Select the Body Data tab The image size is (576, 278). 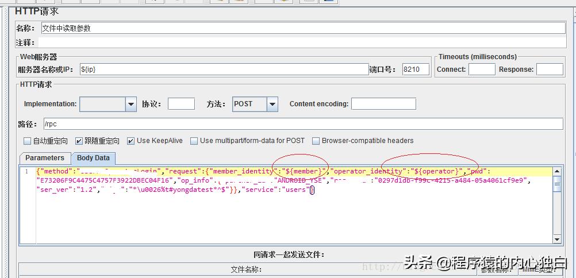(x=93, y=158)
